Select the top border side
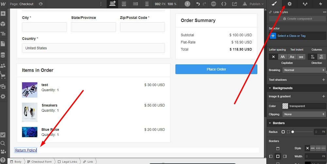Viewport: 327px width, 164px height. click(x=278, y=149)
